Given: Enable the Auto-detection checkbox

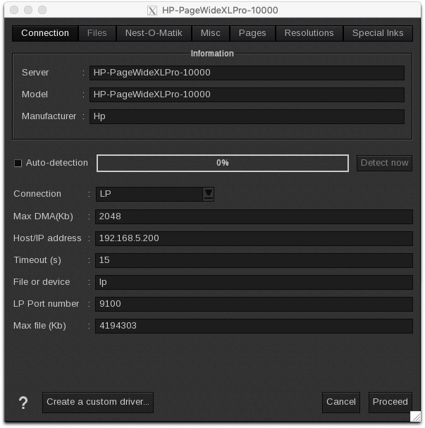Looking at the screenshot, I should [18, 163].
